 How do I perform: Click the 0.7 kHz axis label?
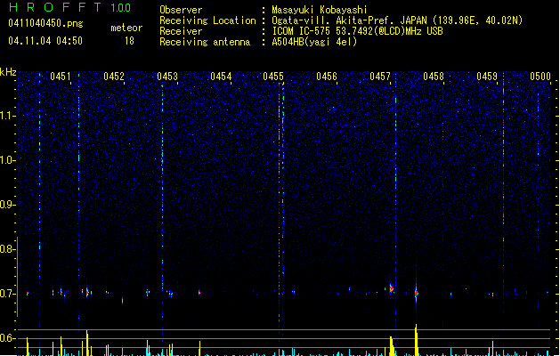point(7,294)
